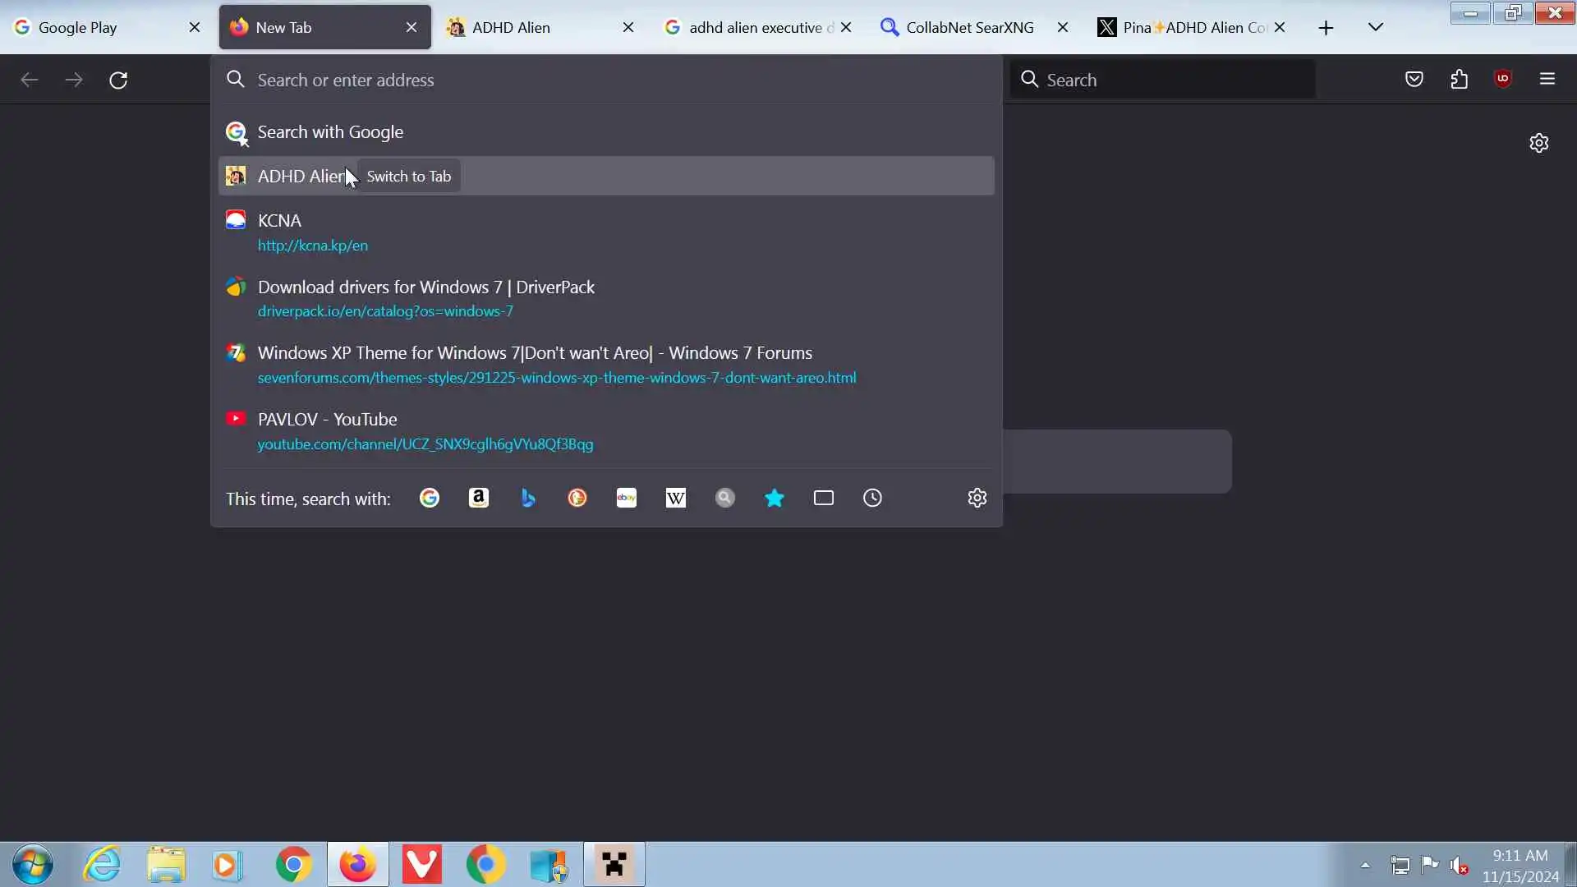Viewport: 1577px width, 887px height.
Task: Show hidden system tray icons arrow
Action: [x=1365, y=865]
